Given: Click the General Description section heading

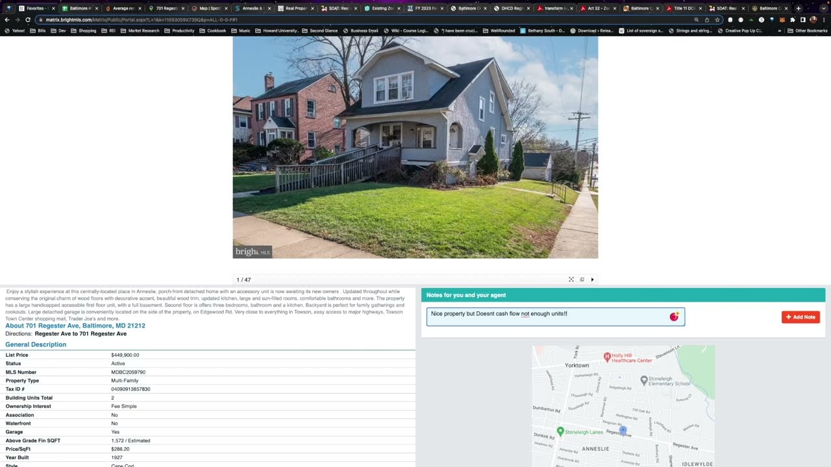Looking at the screenshot, I should click(36, 344).
